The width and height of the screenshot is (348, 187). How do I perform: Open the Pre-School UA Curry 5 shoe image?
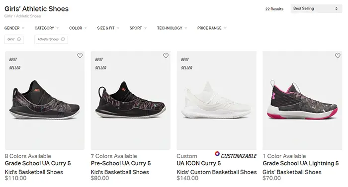[130, 100]
